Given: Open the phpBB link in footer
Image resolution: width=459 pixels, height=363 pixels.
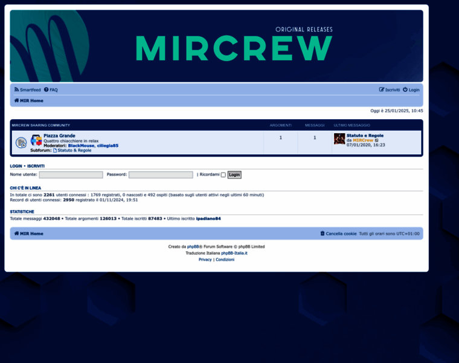Looking at the screenshot, I should pyautogui.click(x=193, y=247).
